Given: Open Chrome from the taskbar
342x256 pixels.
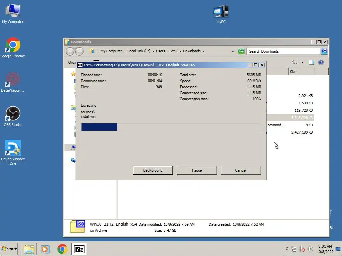Looking at the screenshot, I should pyautogui.click(x=62, y=249).
